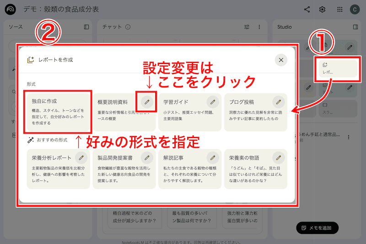Screen dimensions: 366x244
Task: Select the 独自に作成 format card
Action: [x=57, y=111]
